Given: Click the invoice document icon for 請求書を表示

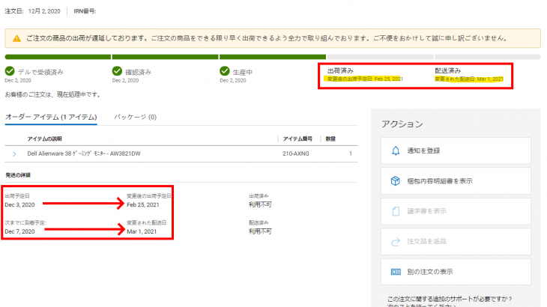Looking at the screenshot, I should pos(396,210).
